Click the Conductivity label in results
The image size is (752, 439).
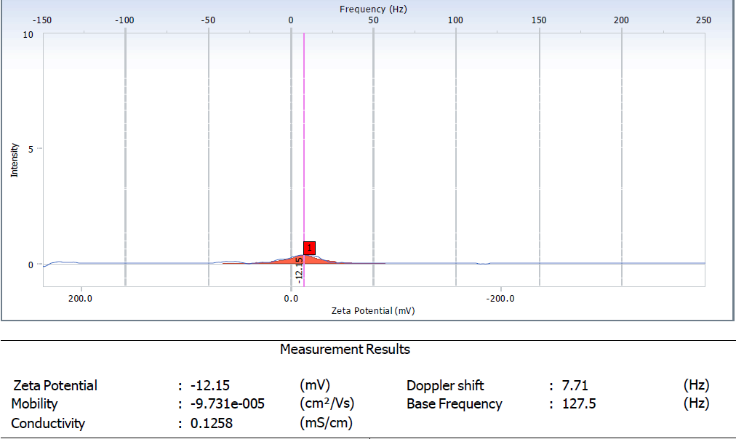[x=48, y=423]
